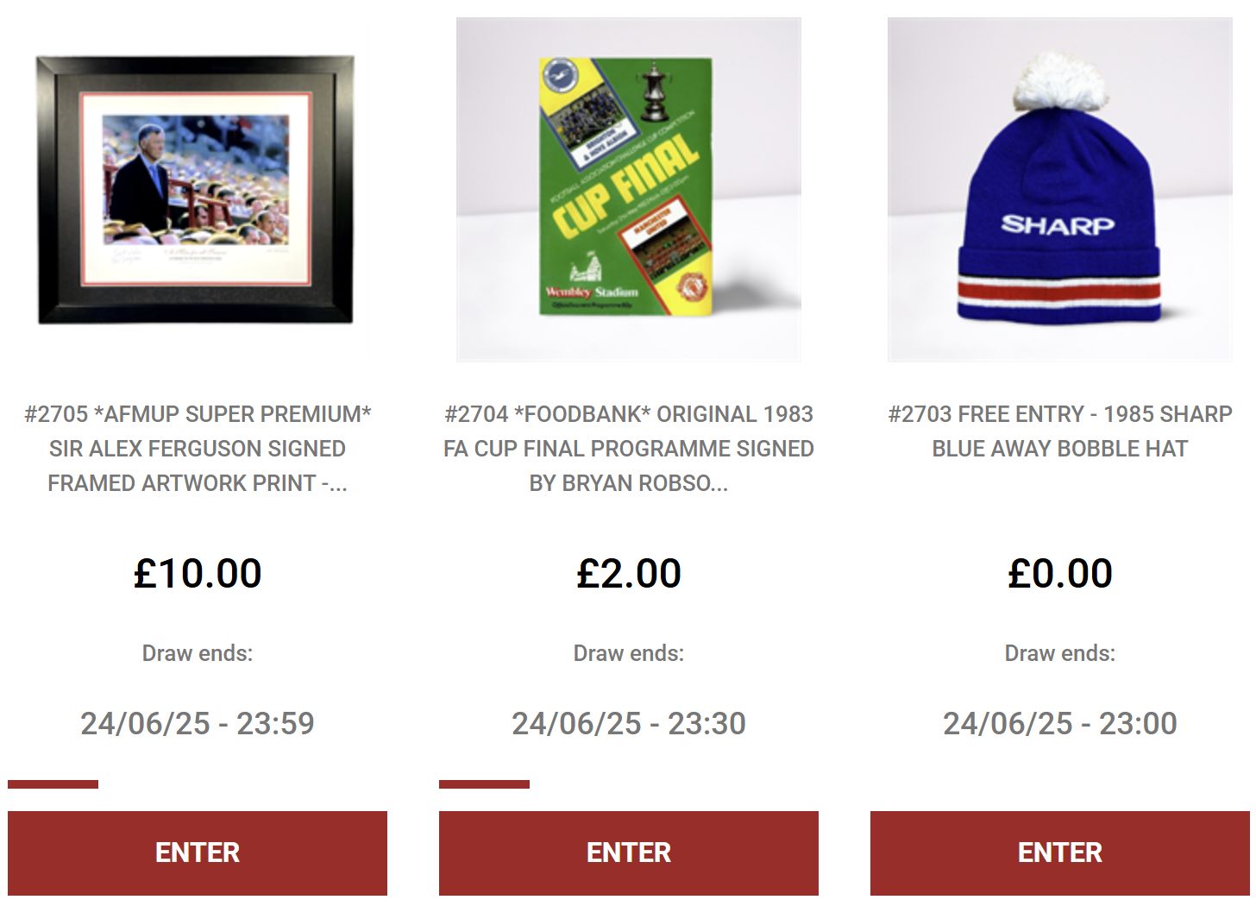Click the £10.00 price label
Screen dimensions: 1256x906
[198, 574]
